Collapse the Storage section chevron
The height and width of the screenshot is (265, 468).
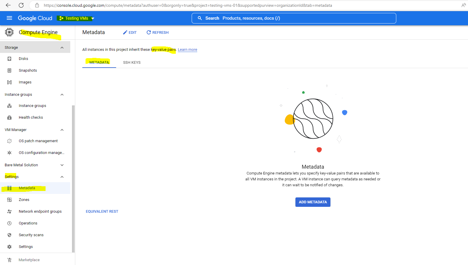click(x=62, y=48)
